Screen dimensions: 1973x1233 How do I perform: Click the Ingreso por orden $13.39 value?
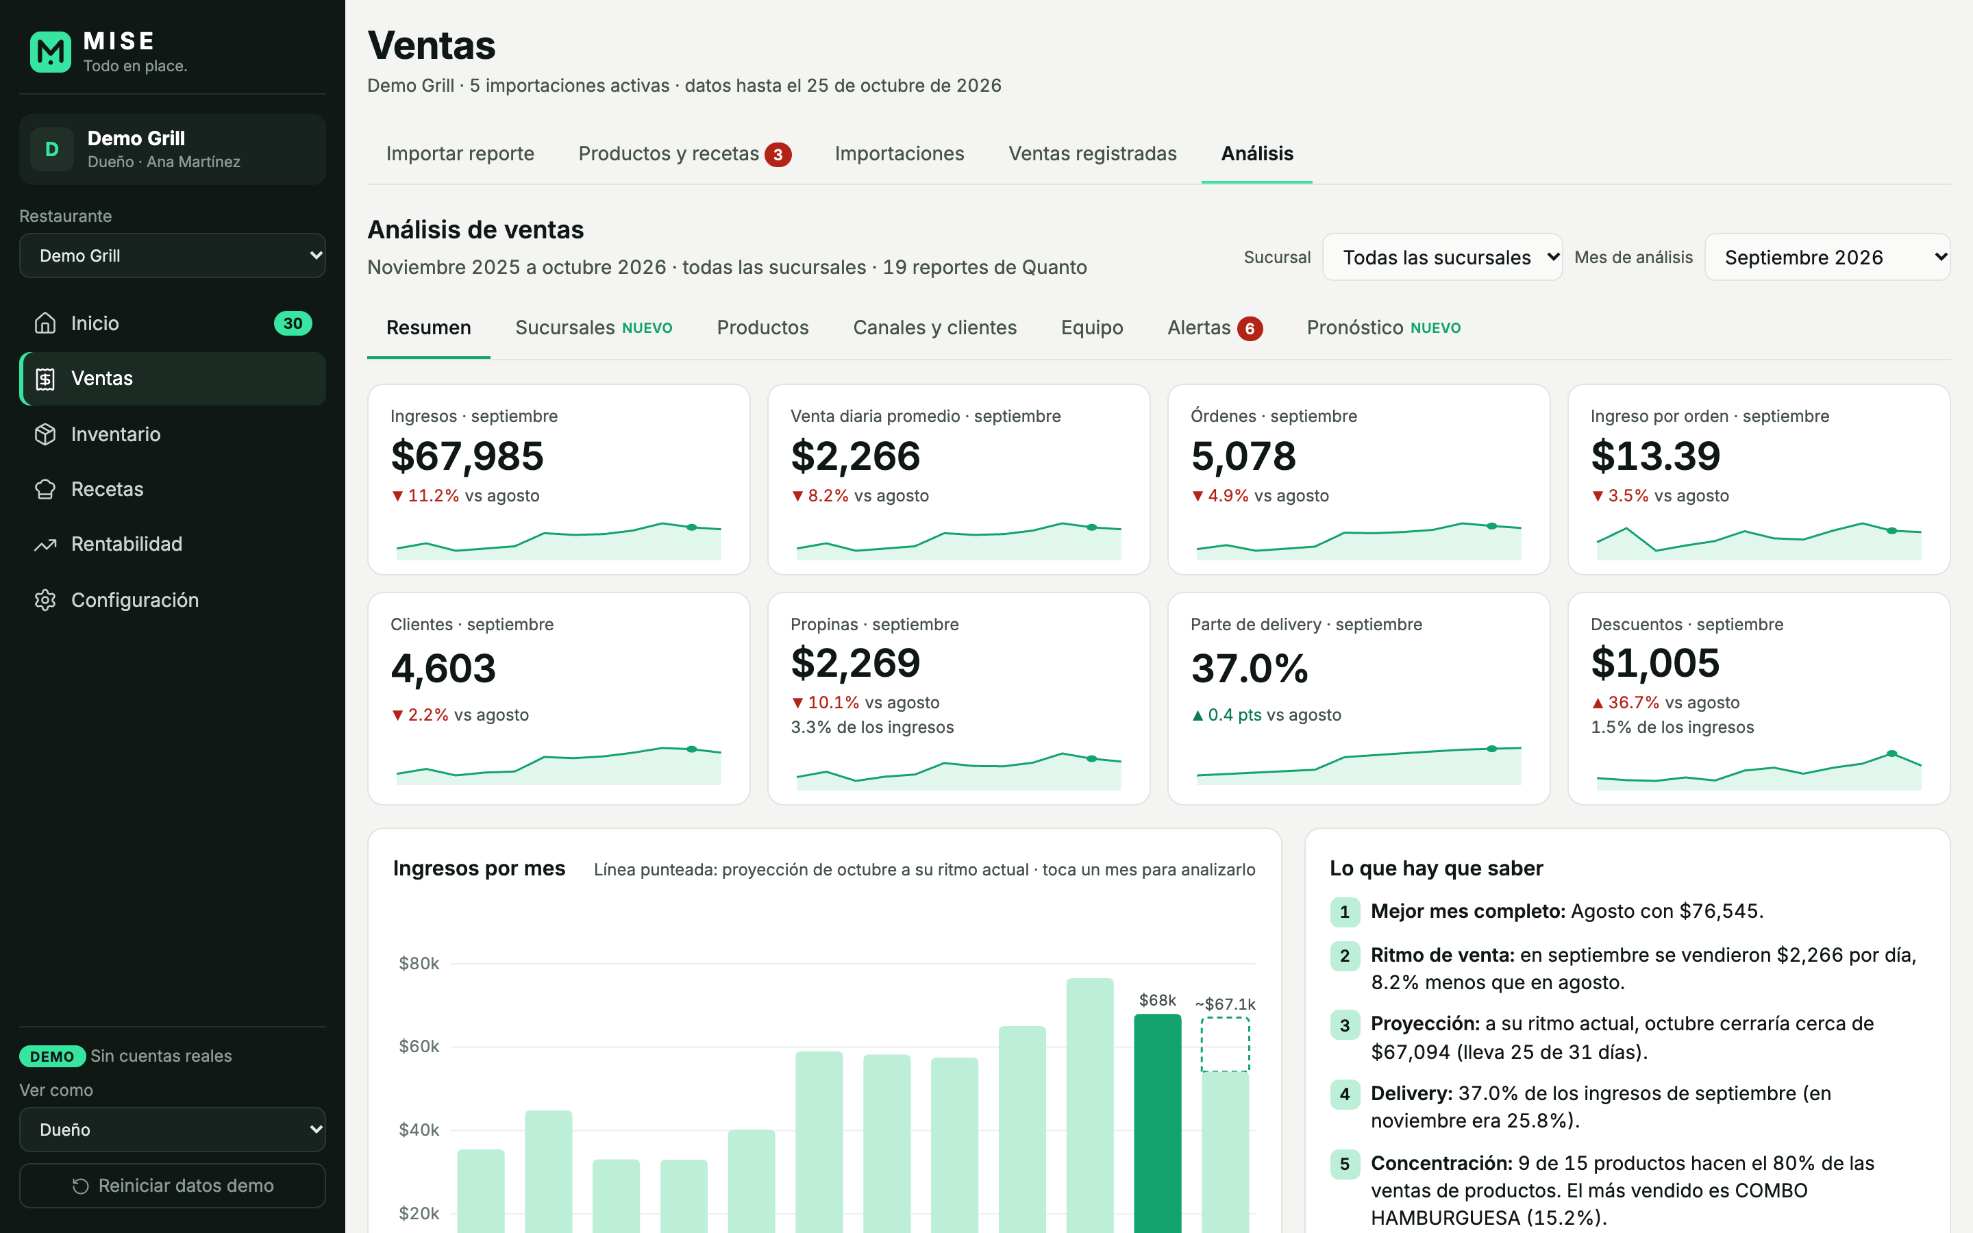pyautogui.click(x=1656, y=456)
